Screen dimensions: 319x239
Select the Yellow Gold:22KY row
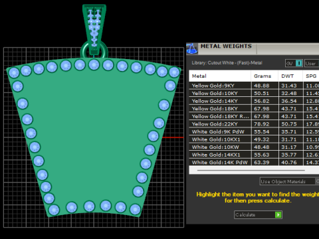point(254,124)
